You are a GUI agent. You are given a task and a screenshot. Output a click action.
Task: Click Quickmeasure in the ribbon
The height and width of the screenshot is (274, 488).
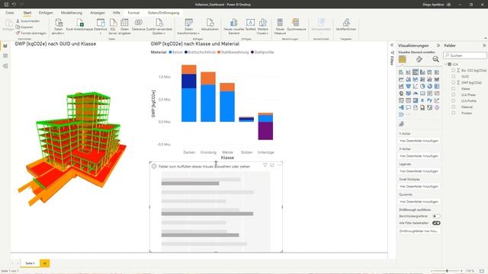click(296, 25)
